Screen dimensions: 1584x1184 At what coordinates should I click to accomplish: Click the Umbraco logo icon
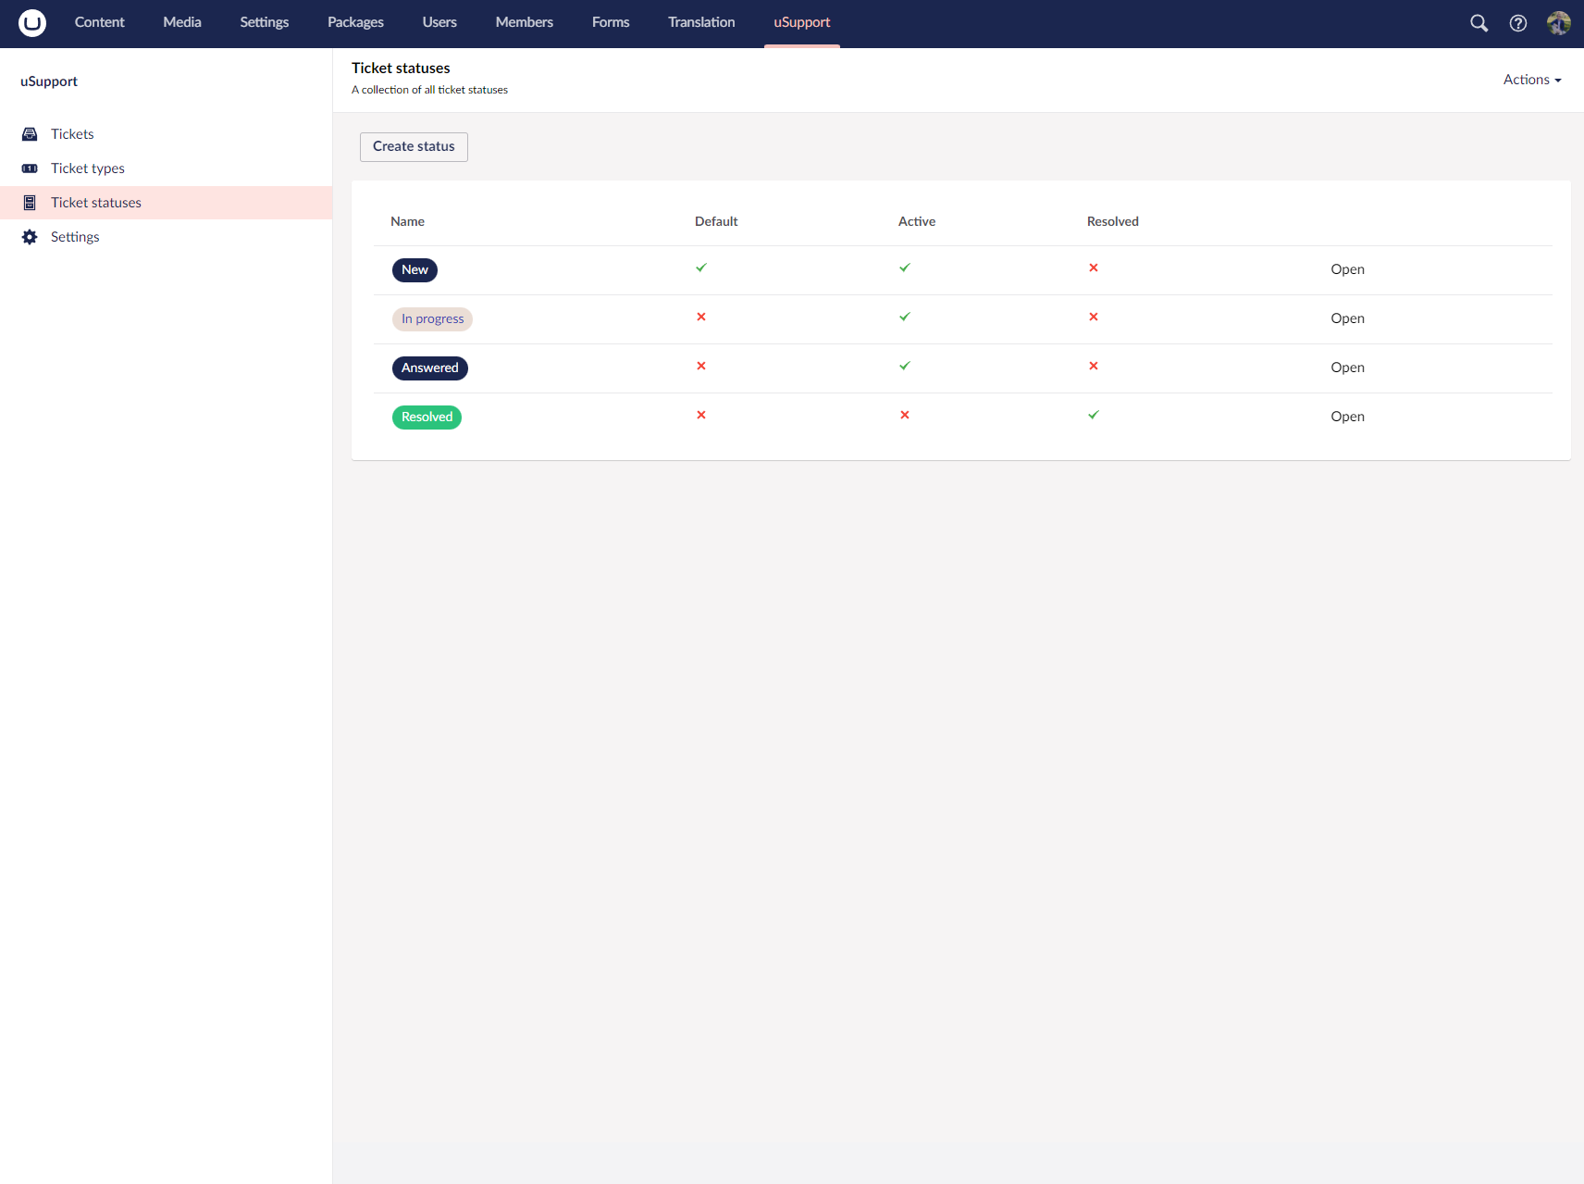click(32, 23)
